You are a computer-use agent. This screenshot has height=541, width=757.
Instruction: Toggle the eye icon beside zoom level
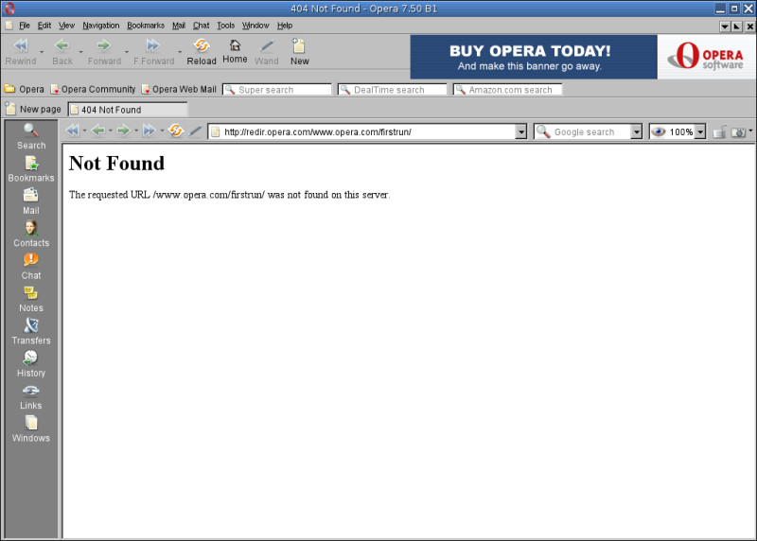tap(659, 131)
